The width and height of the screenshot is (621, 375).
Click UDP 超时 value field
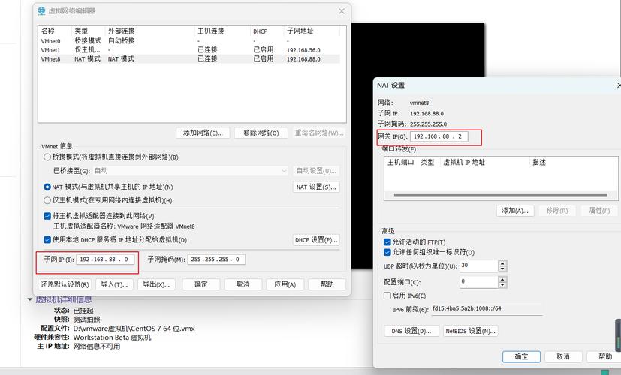(x=478, y=265)
